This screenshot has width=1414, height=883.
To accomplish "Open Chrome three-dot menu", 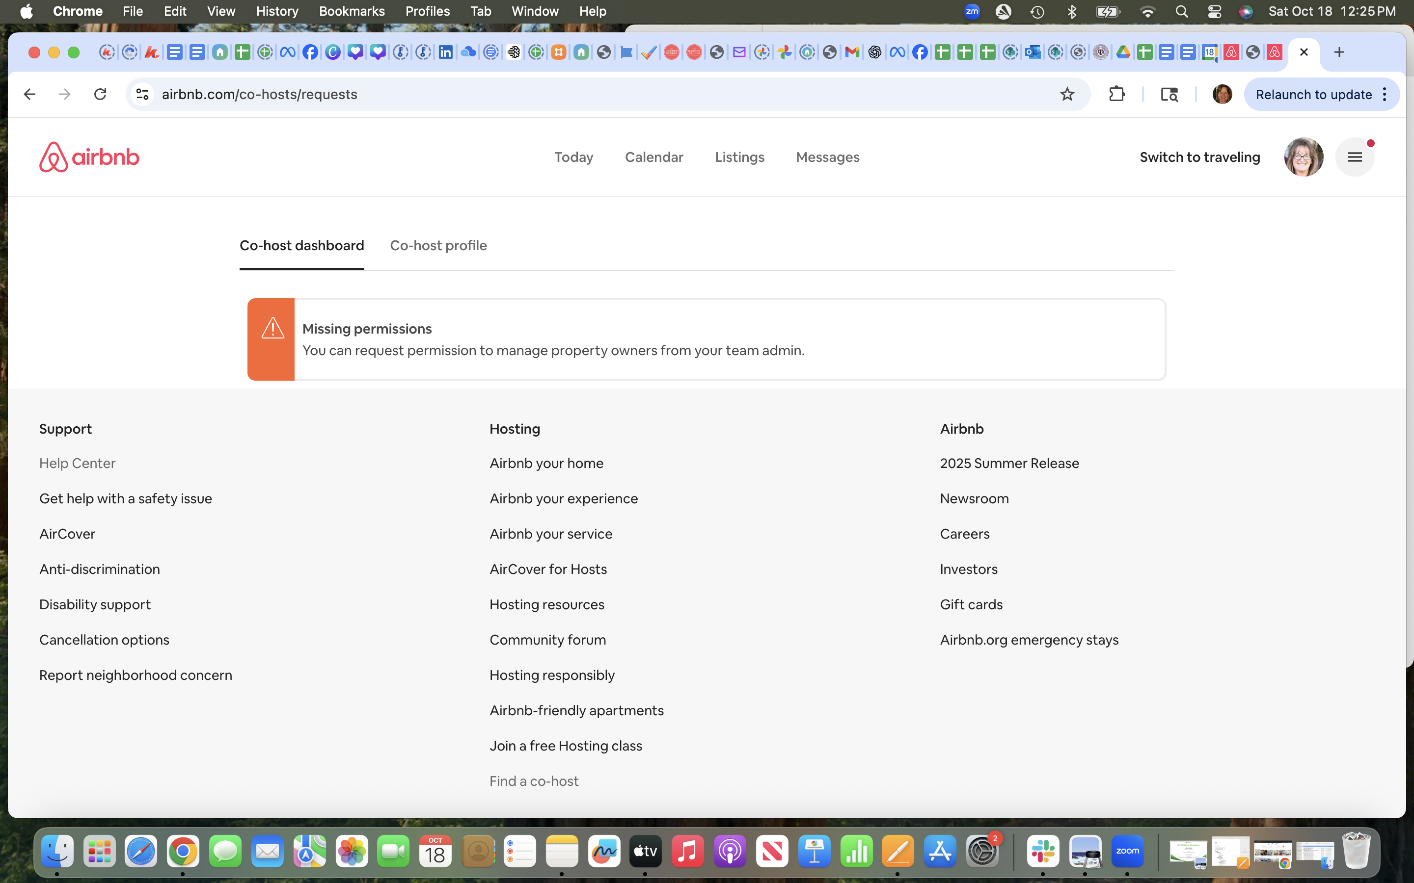I will click(1384, 94).
